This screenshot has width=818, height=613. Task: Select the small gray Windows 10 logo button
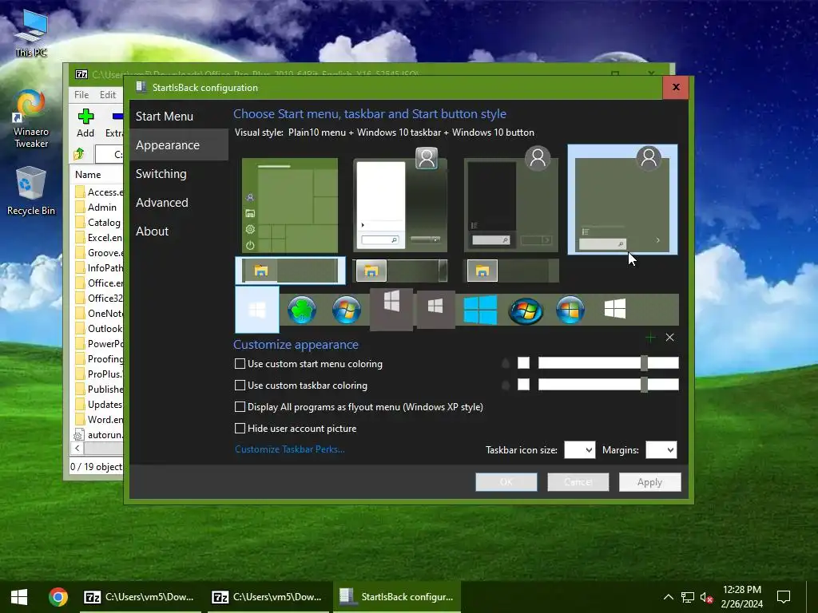point(435,310)
